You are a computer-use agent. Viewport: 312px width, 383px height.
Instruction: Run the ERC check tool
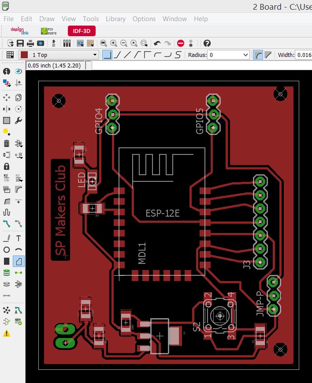7,322
